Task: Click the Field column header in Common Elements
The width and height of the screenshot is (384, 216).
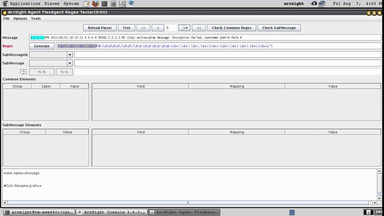Action: (x=141, y=86)
